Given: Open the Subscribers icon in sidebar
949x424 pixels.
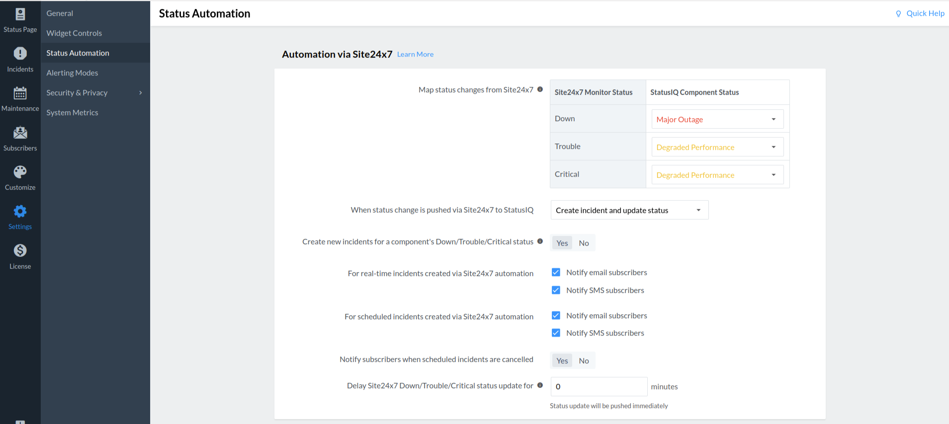Looking at the screenshot, I should (20, 133).
